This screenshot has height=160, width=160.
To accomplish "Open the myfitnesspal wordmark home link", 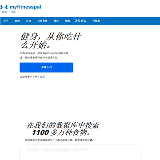I will [x=25, y=7].
